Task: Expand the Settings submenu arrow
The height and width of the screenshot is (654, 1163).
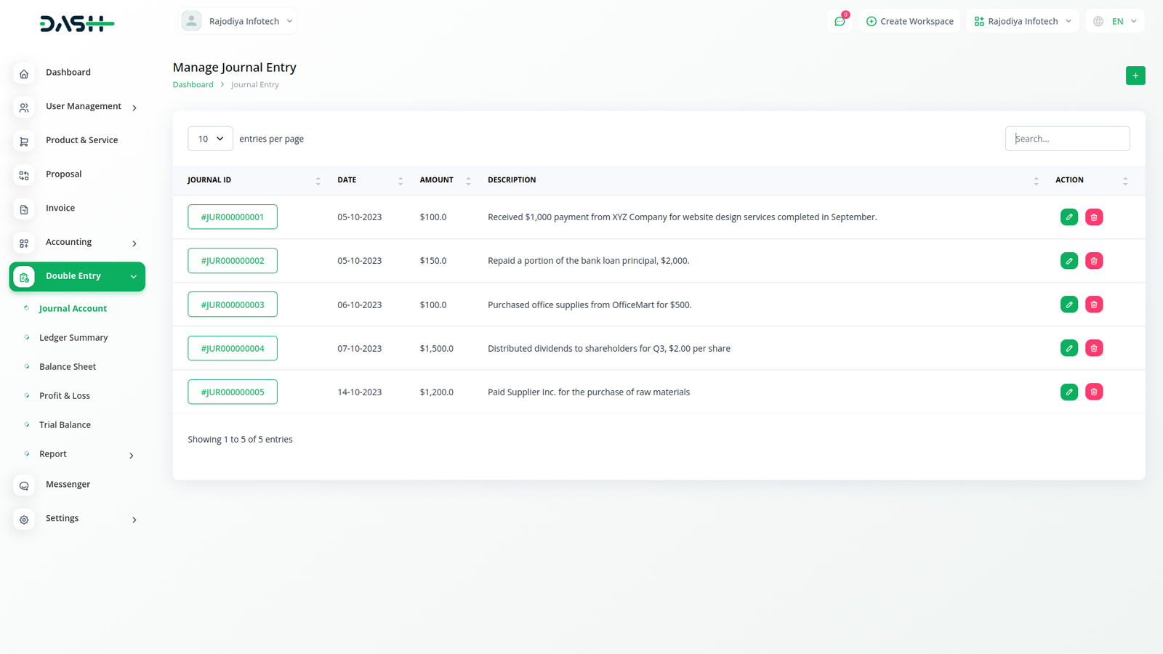Action: (134, 520)
